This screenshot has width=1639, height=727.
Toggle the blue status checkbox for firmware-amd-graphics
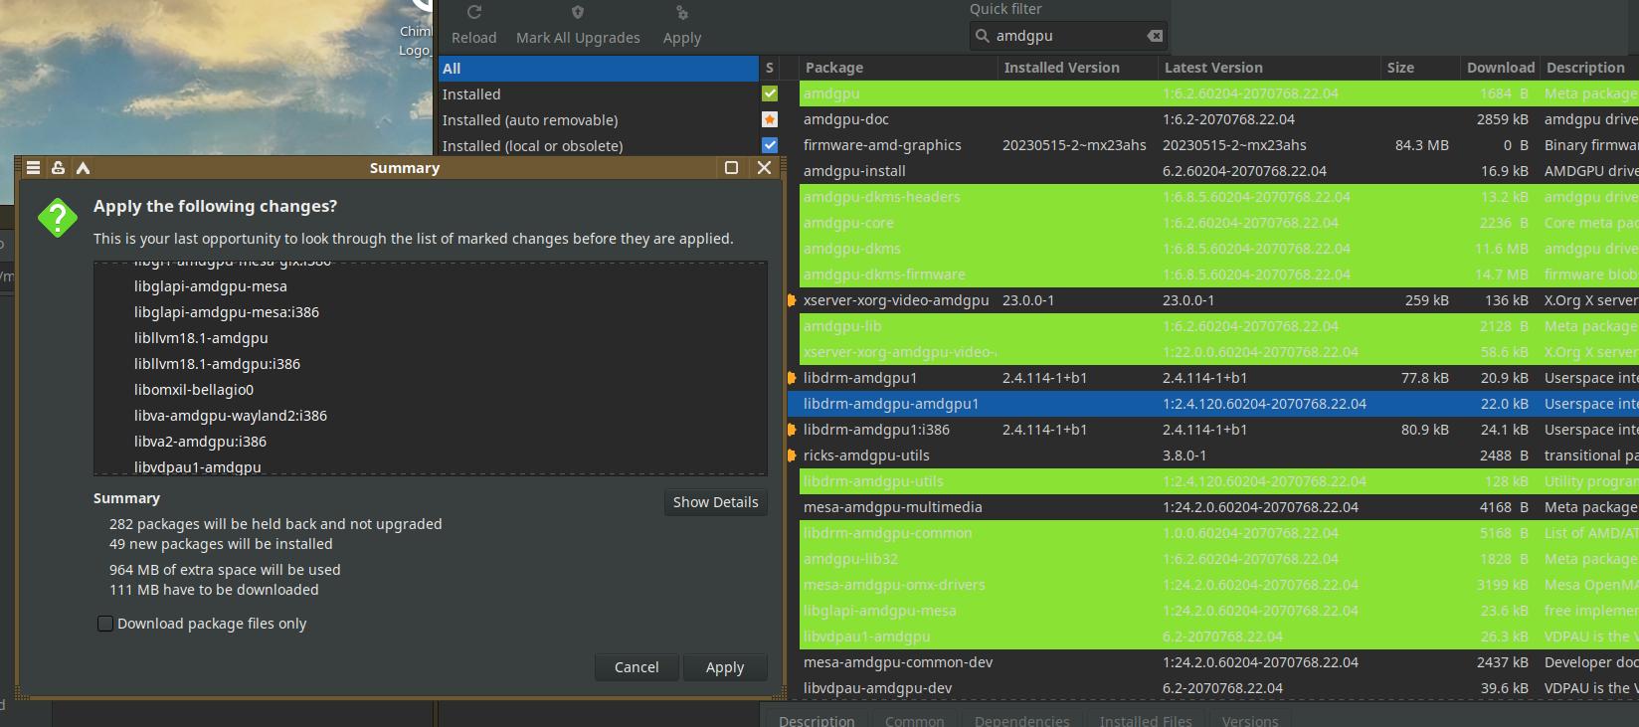(770, 145)
